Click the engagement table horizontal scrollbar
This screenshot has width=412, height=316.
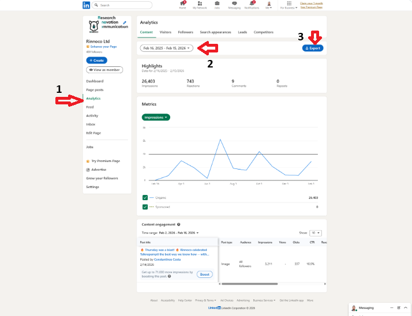tap(249, 284)
